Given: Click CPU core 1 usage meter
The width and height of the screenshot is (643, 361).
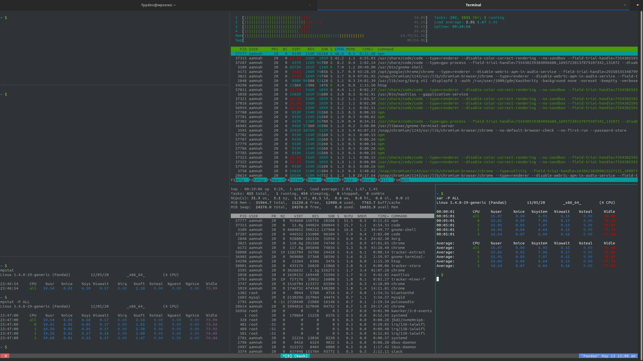Looking at the screenshot, I should [x=276, y=18].
